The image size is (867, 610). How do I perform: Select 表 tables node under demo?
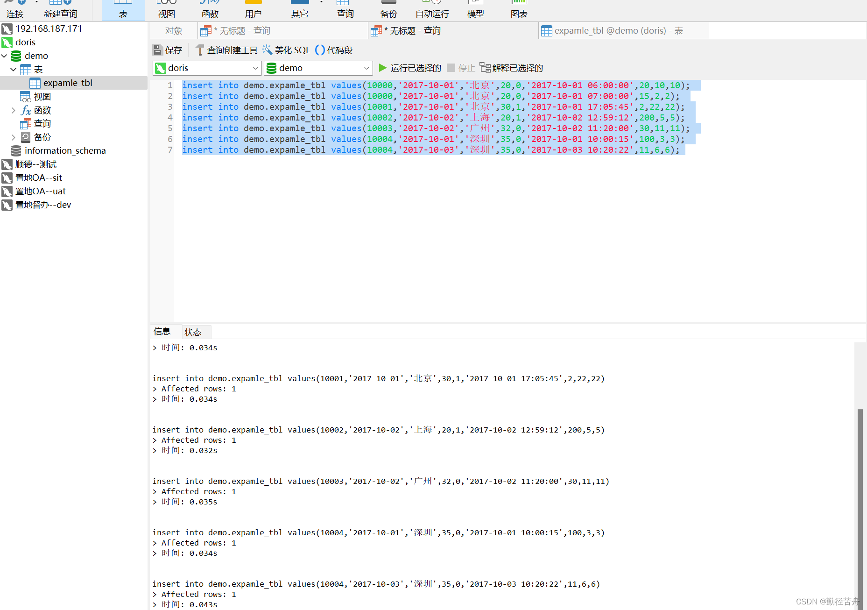click(38, 70)
